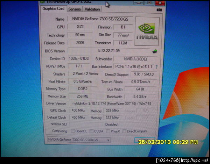This screenshot has height=164, width=210.
Task: Click the Bus Interface question mark
Action: click(156, 67)
